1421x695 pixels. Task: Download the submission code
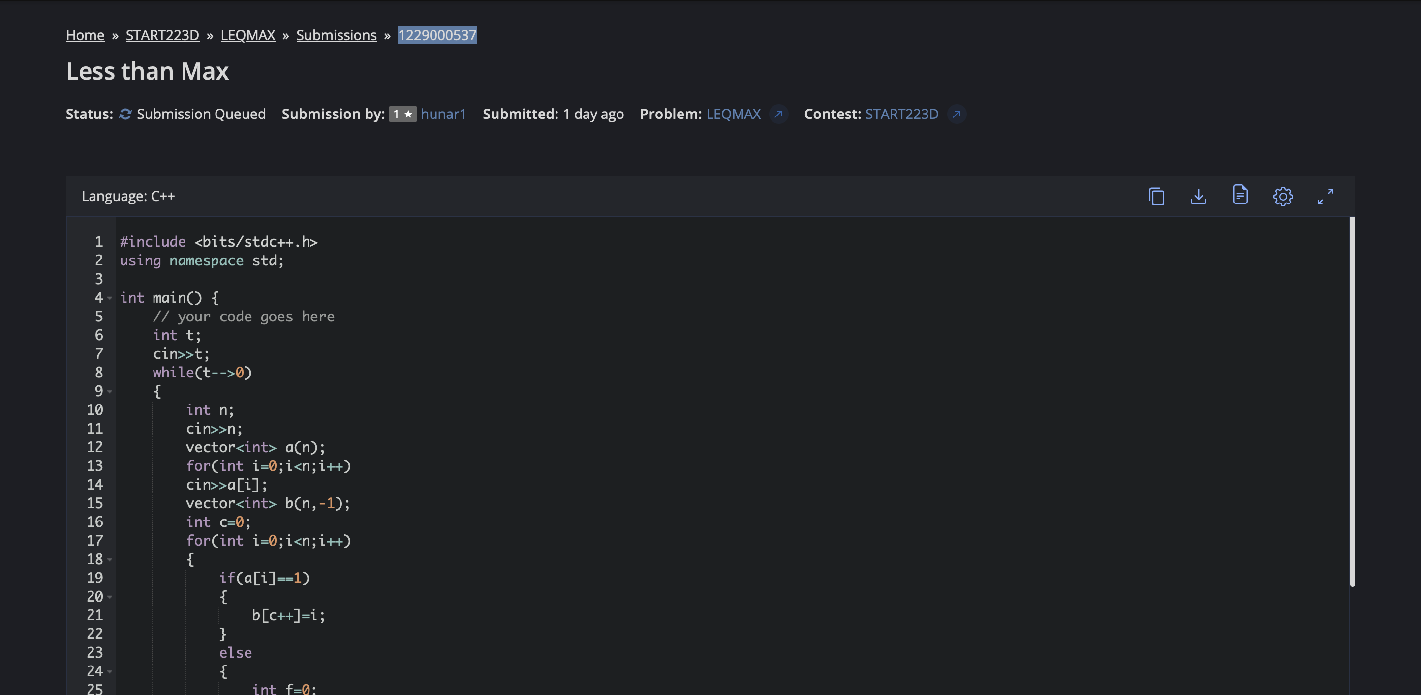(1198, 196)
